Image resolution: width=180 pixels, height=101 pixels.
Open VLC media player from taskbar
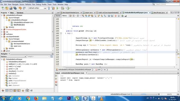(x=102, y=98)
